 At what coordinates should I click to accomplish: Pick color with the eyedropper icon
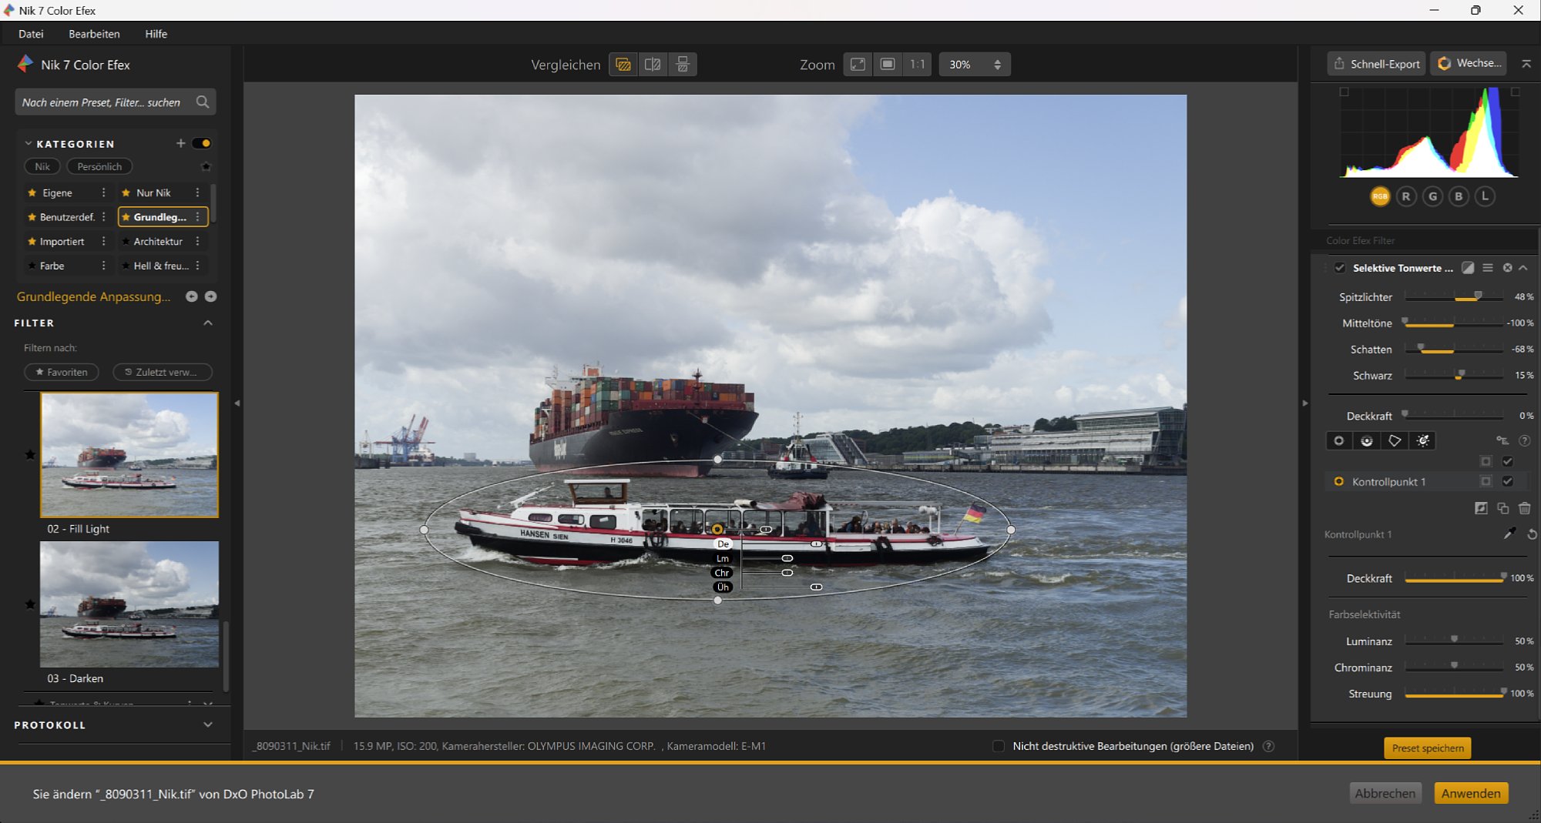1509,534
